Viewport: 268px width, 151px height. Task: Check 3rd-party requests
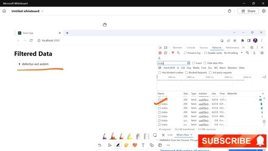[210, 73]
